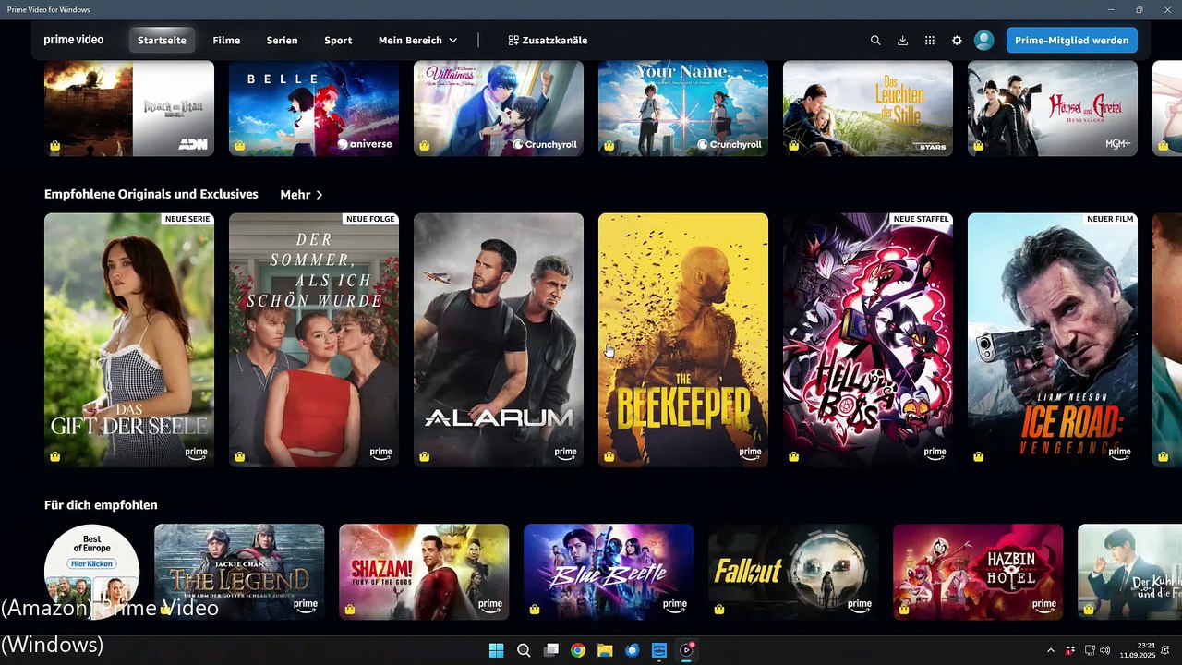Open the Your Name thumbnail
Image resolution: width=1182 pixels, height=665 pixels.
pos(683,108)
